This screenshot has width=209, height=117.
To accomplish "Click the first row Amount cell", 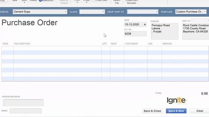I will click(x=185, y=48).
